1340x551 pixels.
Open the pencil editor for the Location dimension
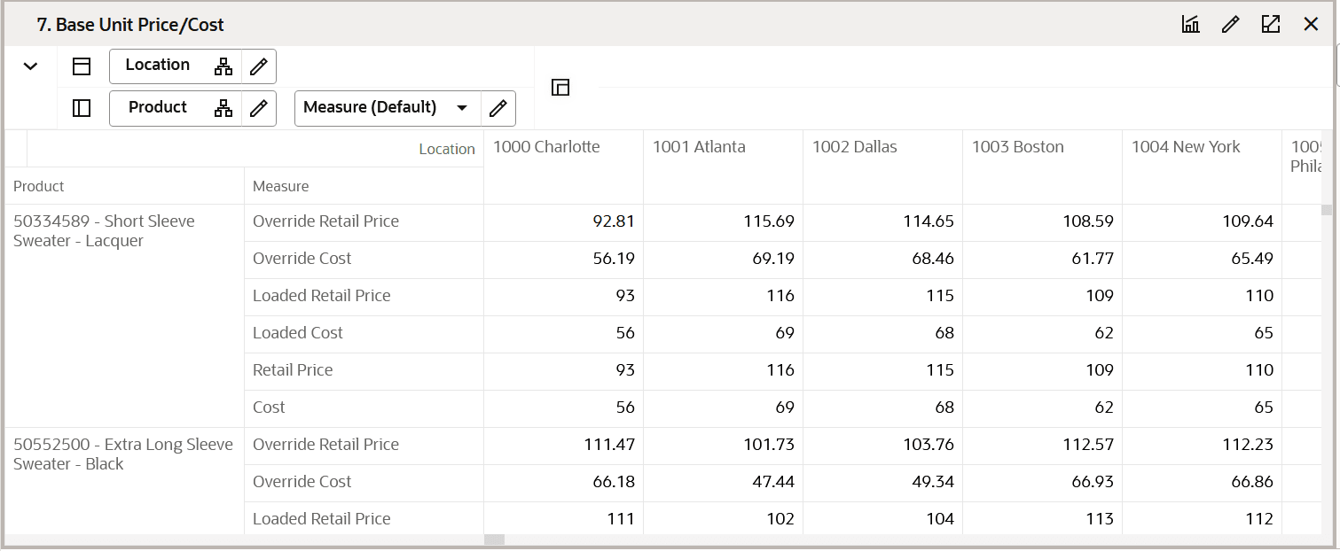259,66
